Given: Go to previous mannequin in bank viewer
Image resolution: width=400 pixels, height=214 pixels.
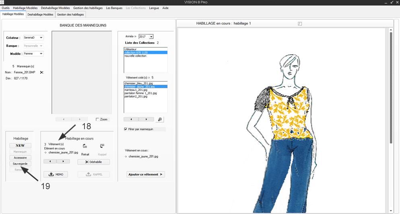Looking at the screenshot, I should click(x=64, y=119).
